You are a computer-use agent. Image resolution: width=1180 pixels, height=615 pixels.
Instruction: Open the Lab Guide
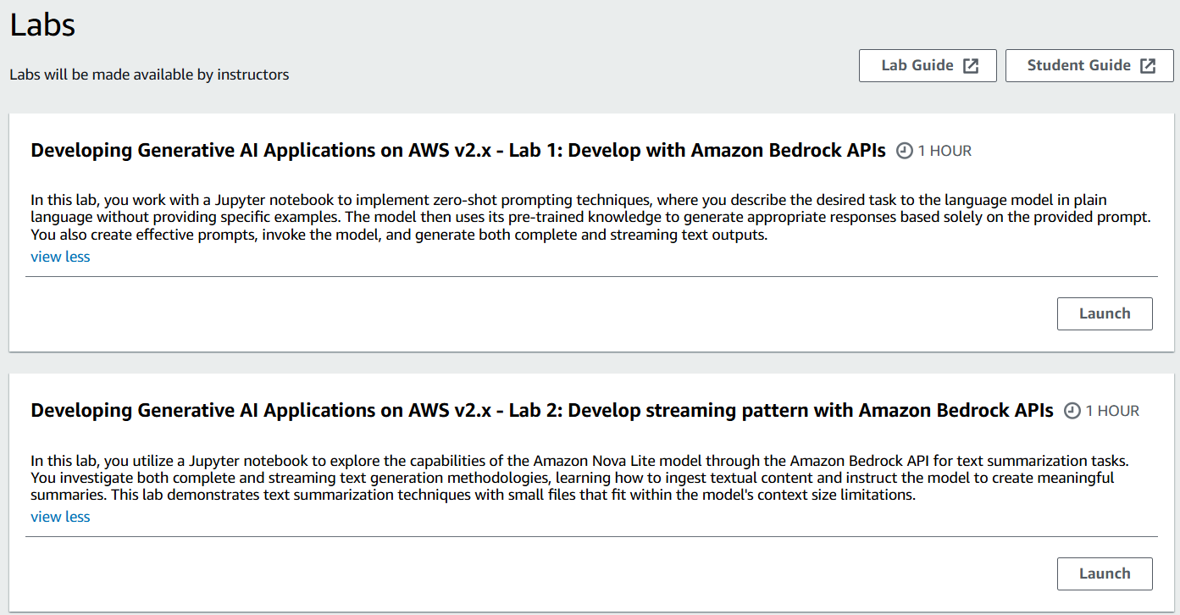928,66
